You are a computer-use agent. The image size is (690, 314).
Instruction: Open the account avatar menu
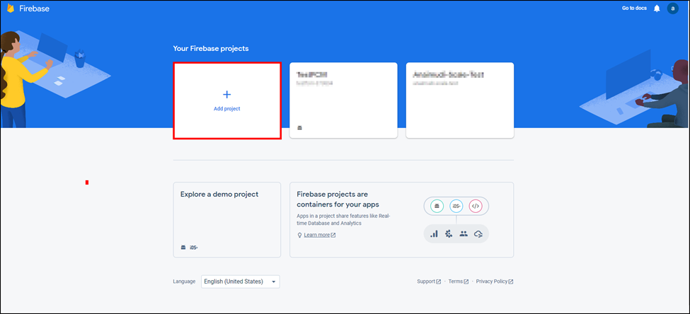672,8
